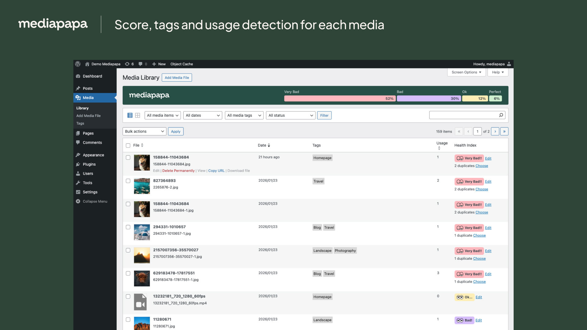Image resolution: width=587 pixels, height=330 pixels.
Task: Click the search magnifier icon
Action: (501, 115)
